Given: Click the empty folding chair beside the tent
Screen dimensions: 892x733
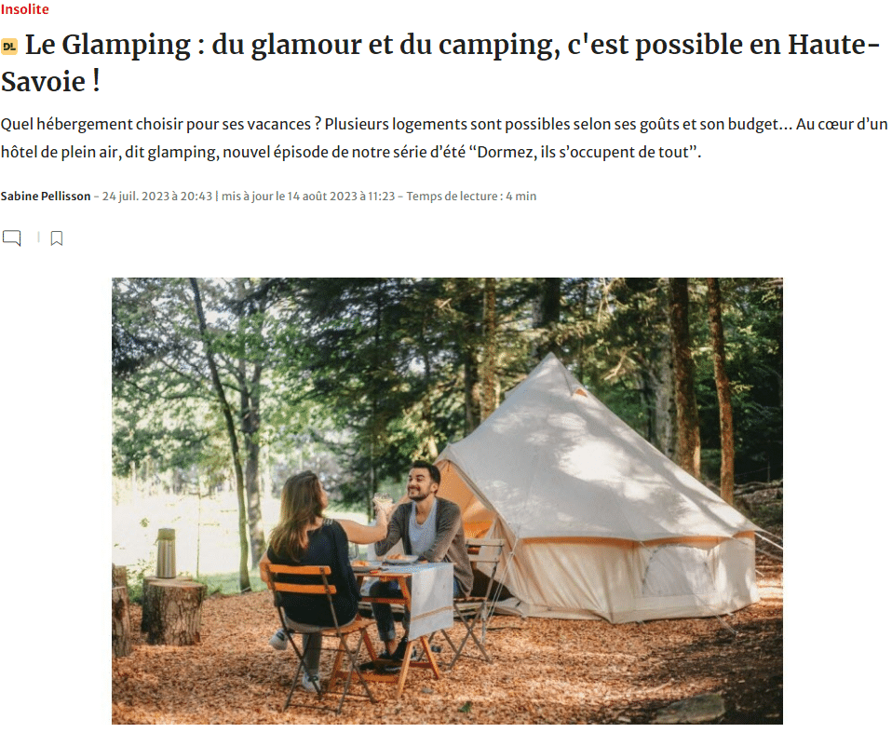Looking at the screenshot, I should [x=478, y=598].
